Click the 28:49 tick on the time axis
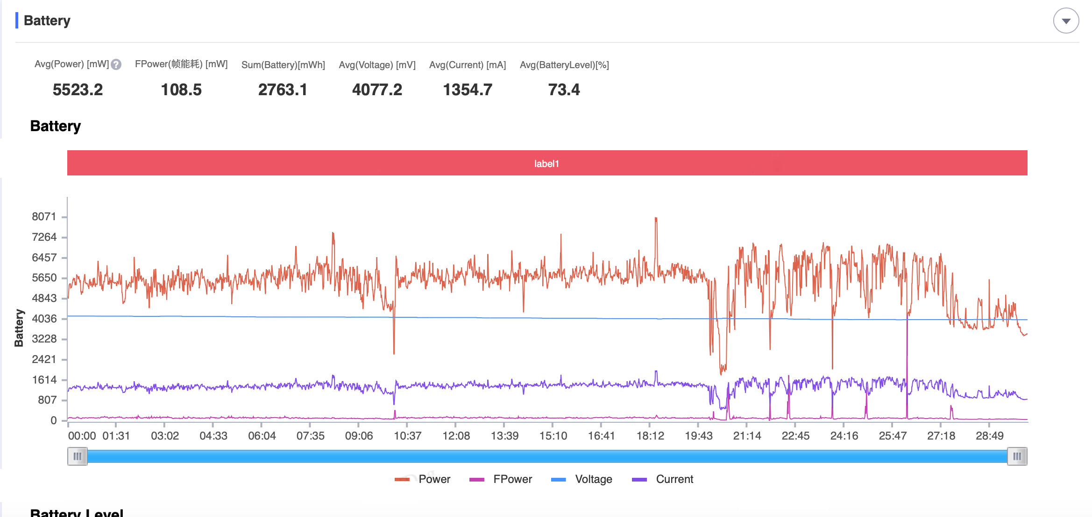 tap(989, 436)
